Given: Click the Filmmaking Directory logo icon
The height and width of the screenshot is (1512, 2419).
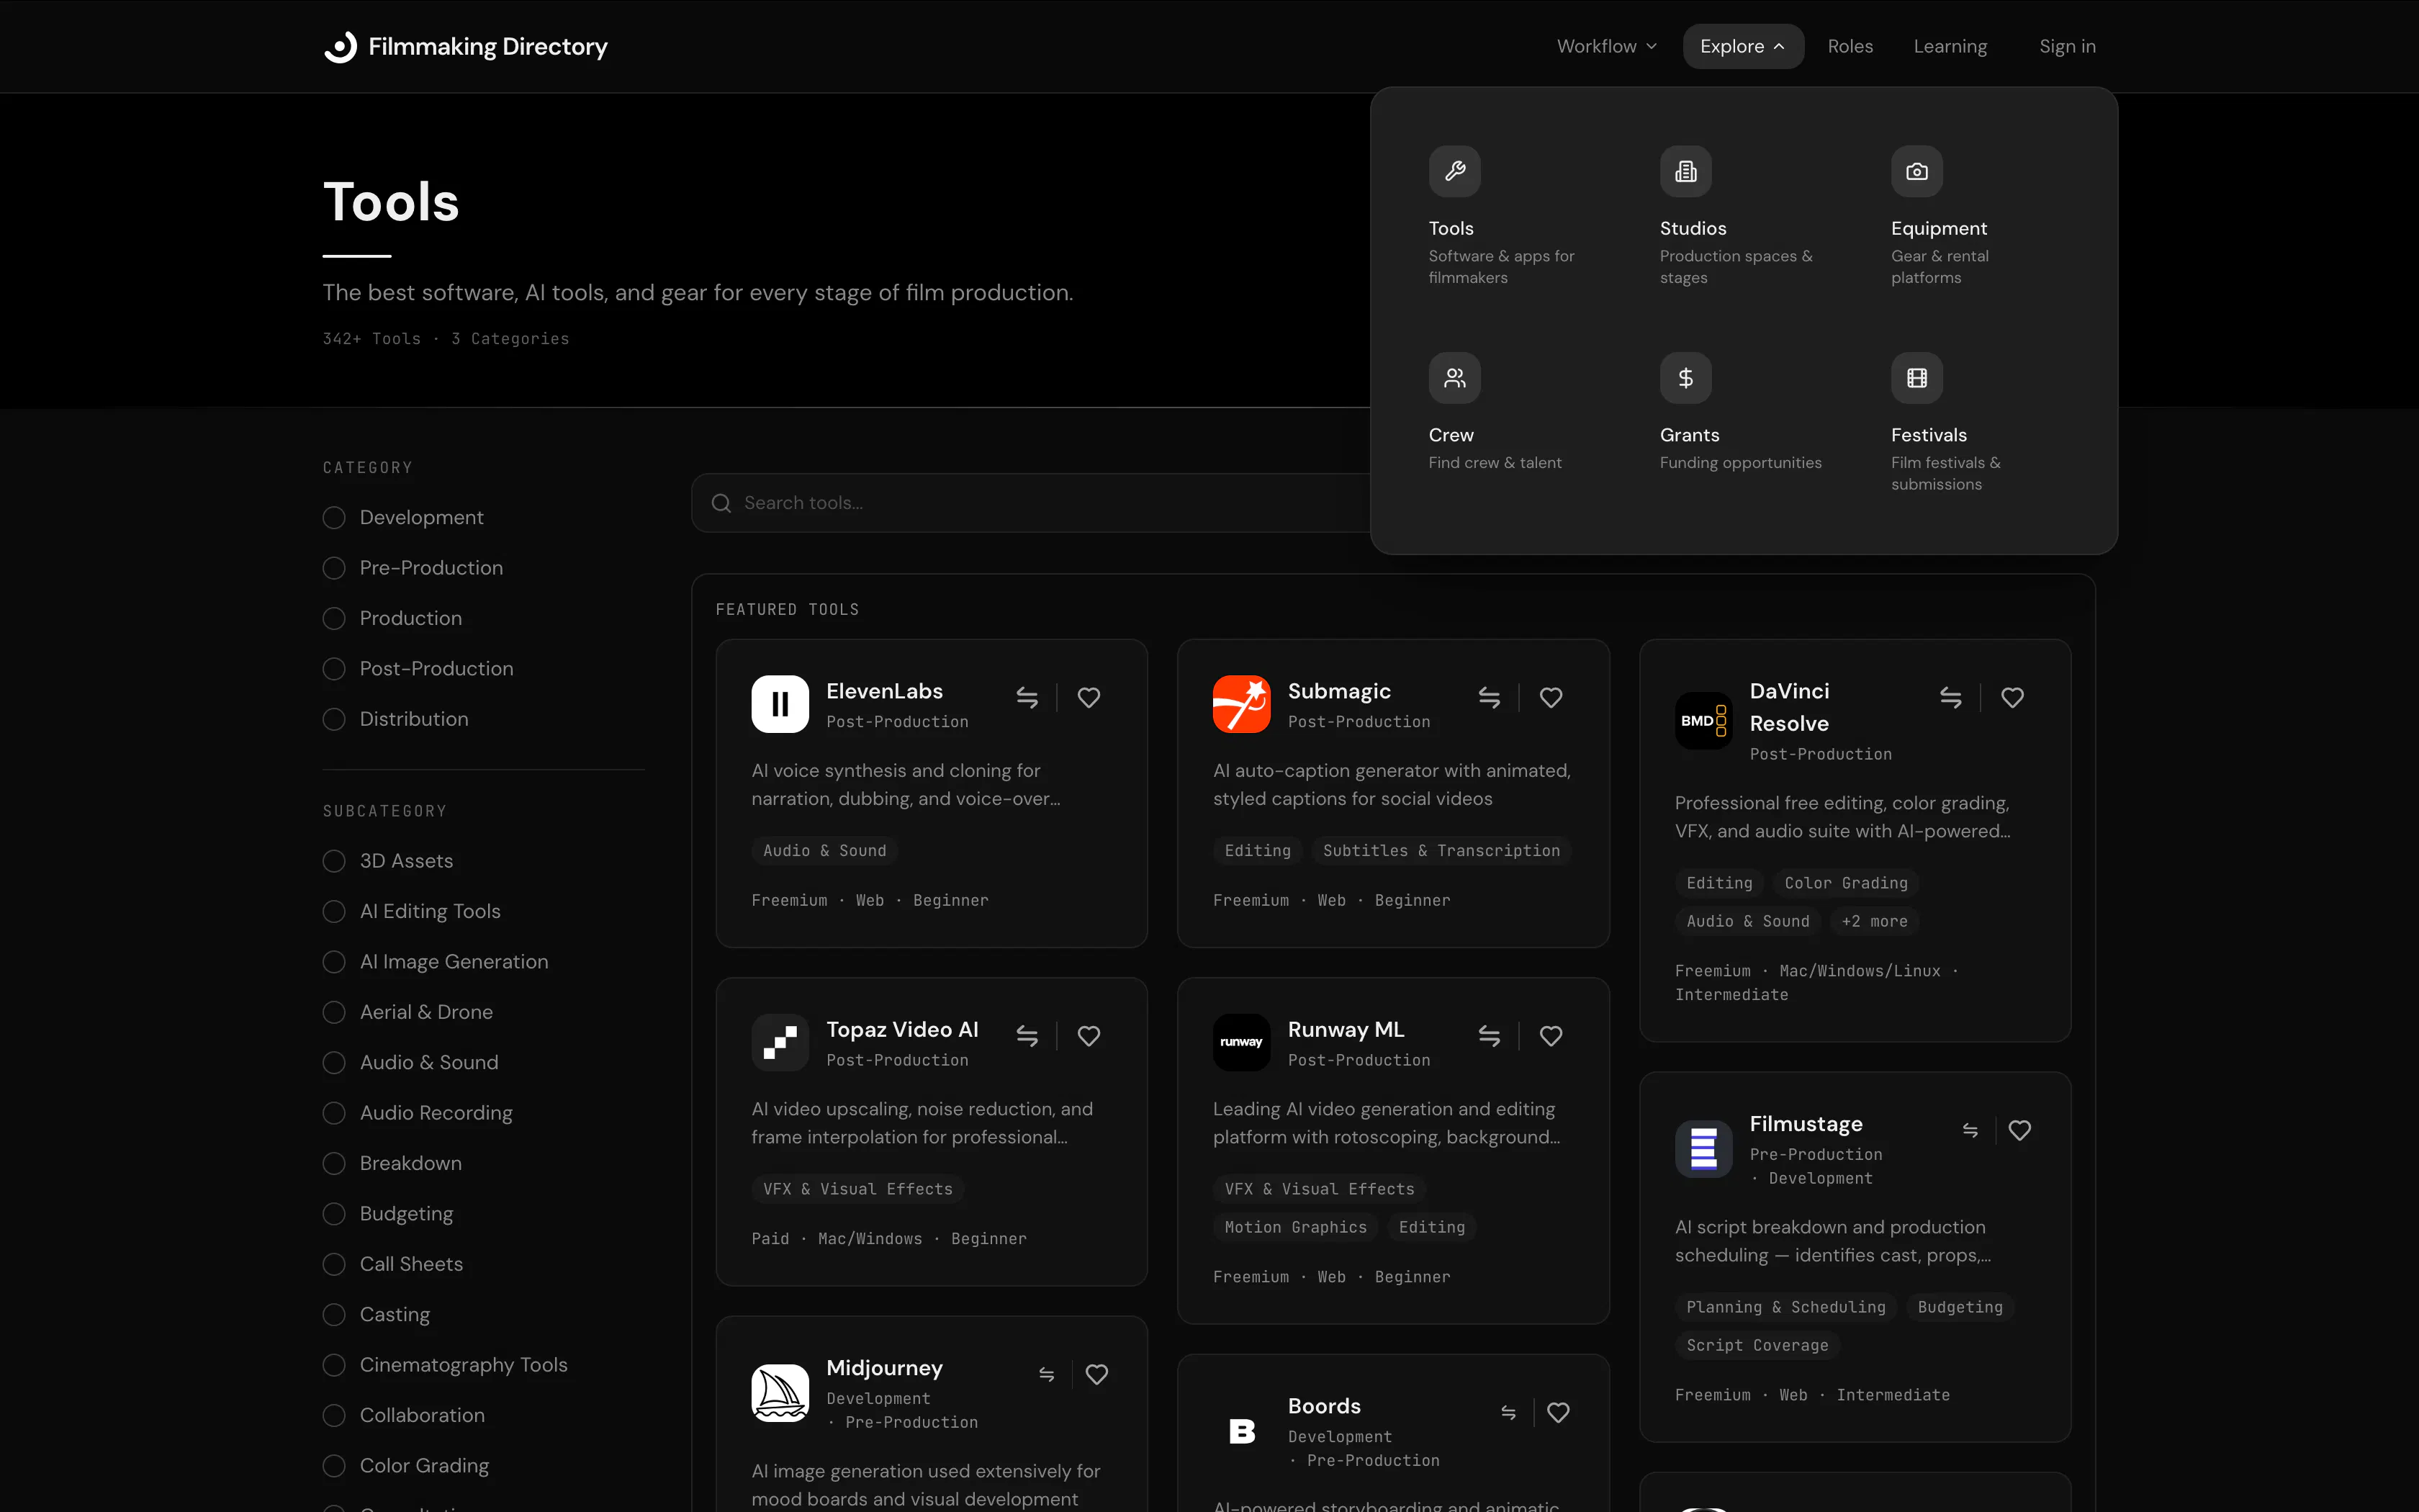Looking at the screenshot, I should [340, 46].
